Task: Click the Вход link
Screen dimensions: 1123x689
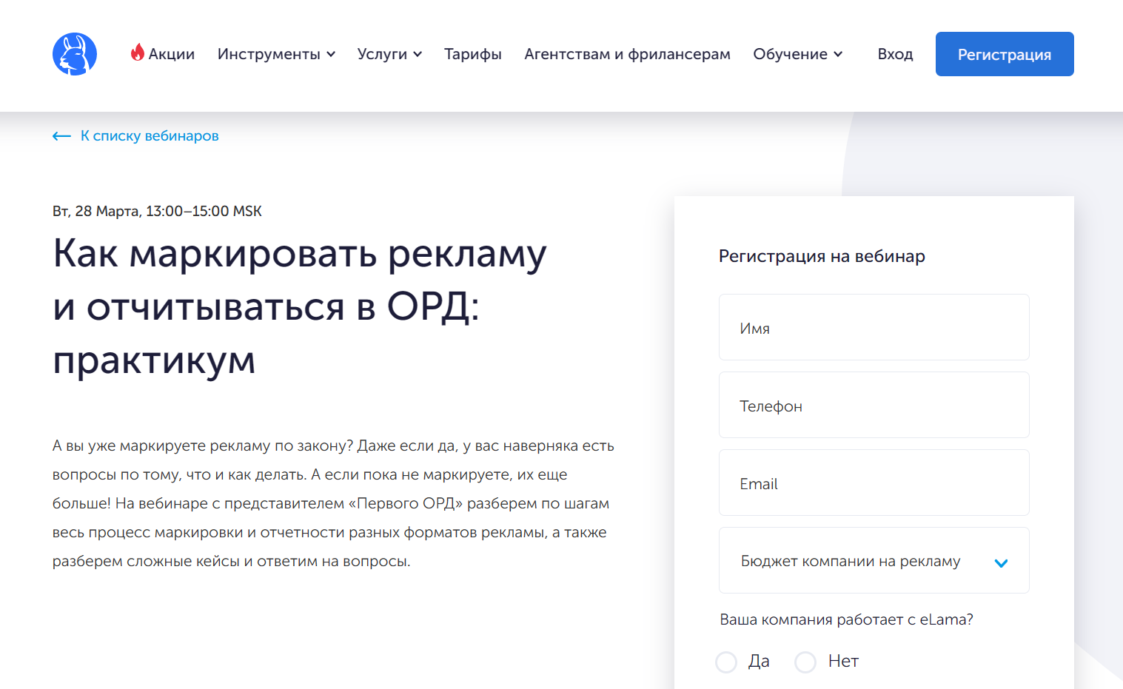Action: click(x=895, y=54)
